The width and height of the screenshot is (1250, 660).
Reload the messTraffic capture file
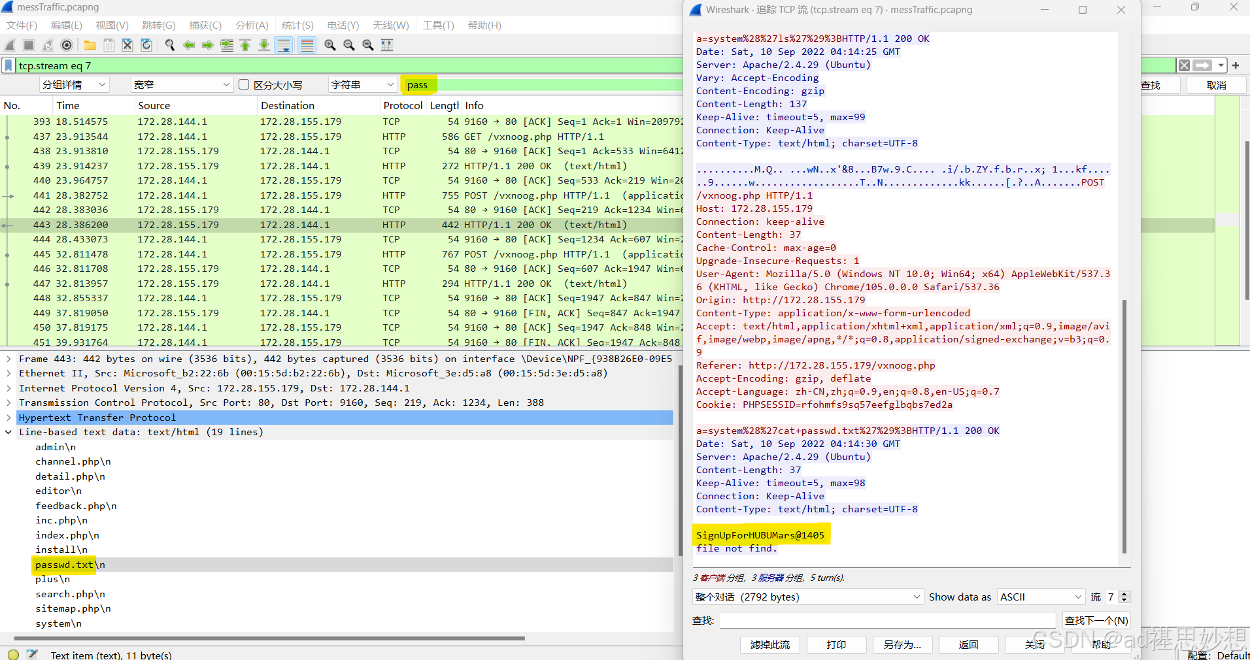(146, 45)
